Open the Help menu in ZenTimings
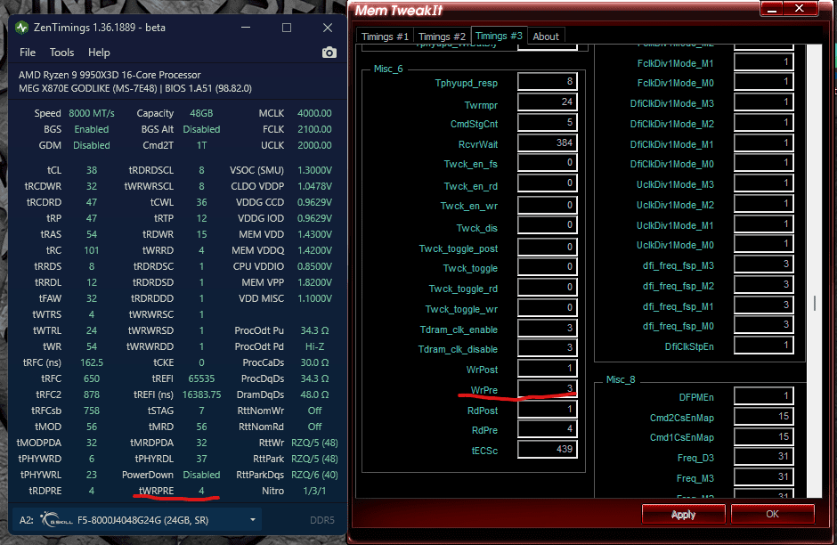Image resolution: width=837 pixels, height=545 pixels. pyautogui.click(x=99, y=53)
